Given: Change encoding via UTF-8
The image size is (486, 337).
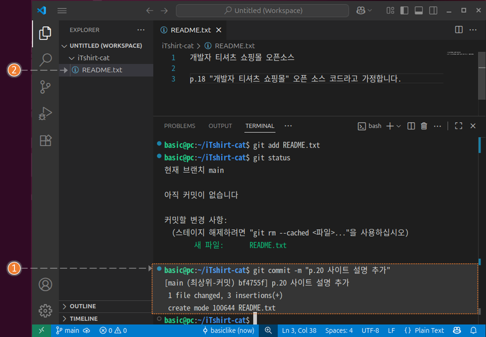Looking at the screenshot, I should tap(370, 330).
